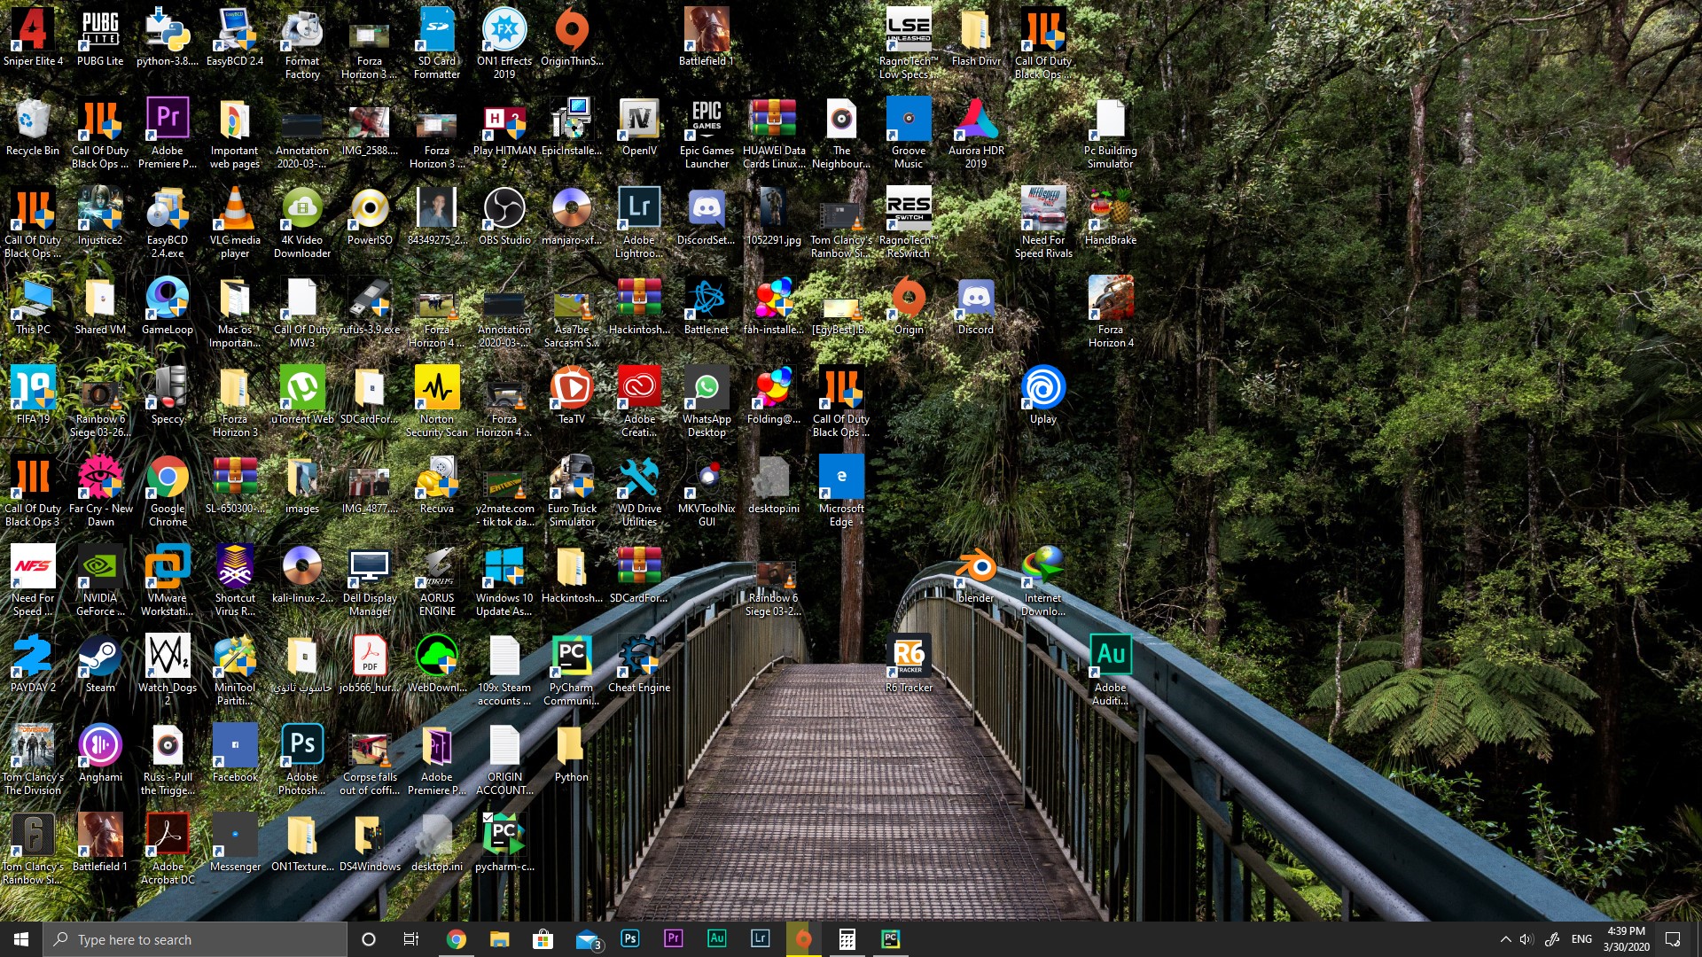Click the Groove Music icon
Viewport: 1702px width, 957px height.
[909, 133]
